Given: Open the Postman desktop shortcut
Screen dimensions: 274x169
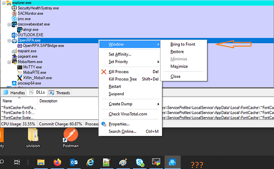Looking at the screenshot, I should pyautogui.click(x=71, y=138).
